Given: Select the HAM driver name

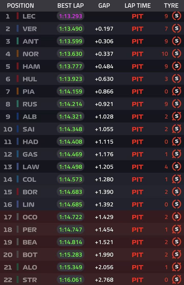Looking at the screenshot, I should click(31, 67).
